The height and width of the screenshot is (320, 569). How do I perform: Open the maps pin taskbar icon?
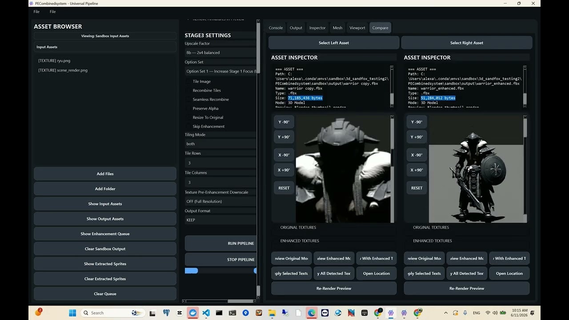(245, 313)
